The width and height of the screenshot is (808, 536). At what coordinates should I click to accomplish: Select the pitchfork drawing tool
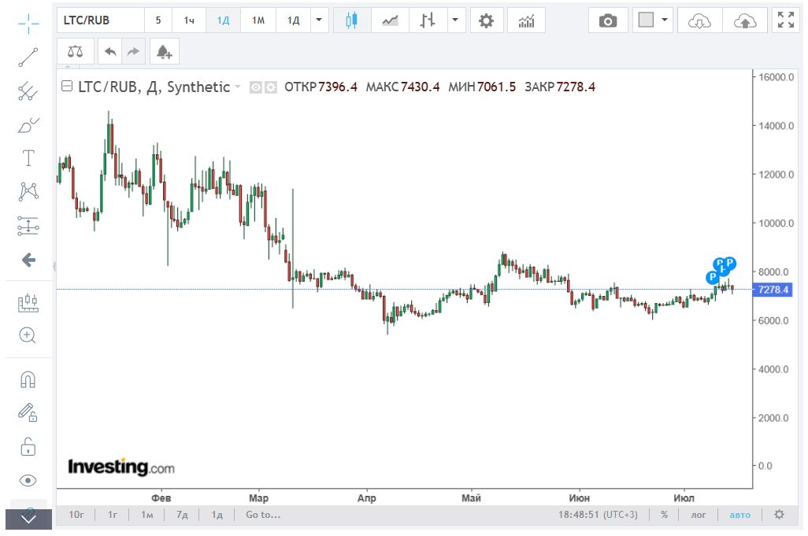(28, 91)
